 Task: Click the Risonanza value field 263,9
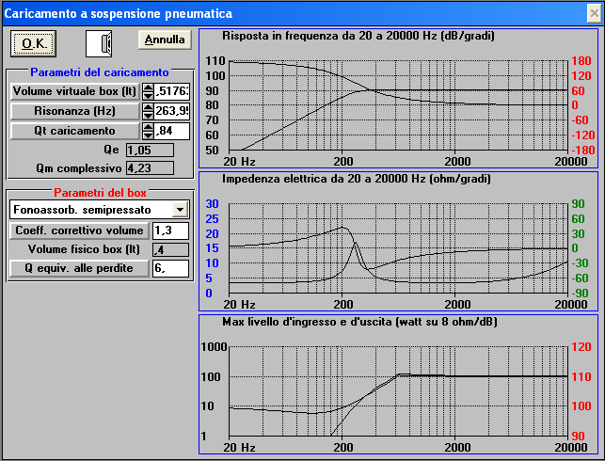(172, 111)
